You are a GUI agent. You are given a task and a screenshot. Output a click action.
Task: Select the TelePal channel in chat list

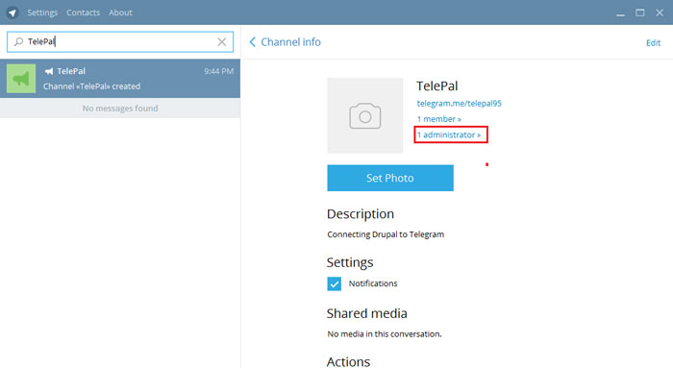click(x=120, y=79)
